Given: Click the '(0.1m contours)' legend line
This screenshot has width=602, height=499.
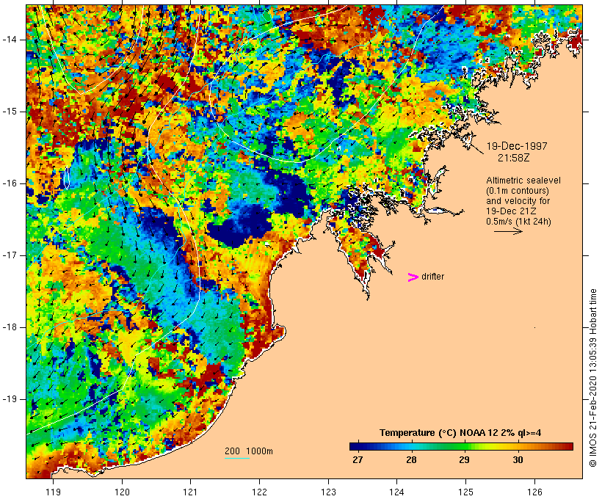Looking at the screenshot, I should [x=518, y=191].
